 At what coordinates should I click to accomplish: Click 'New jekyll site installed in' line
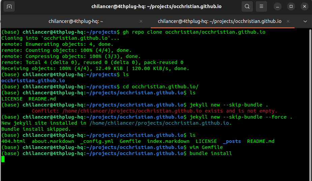click(117, 123)
